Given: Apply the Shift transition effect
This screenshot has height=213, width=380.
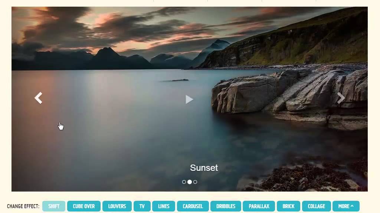Looking at the screenshot, I should [x=54, y=206].
